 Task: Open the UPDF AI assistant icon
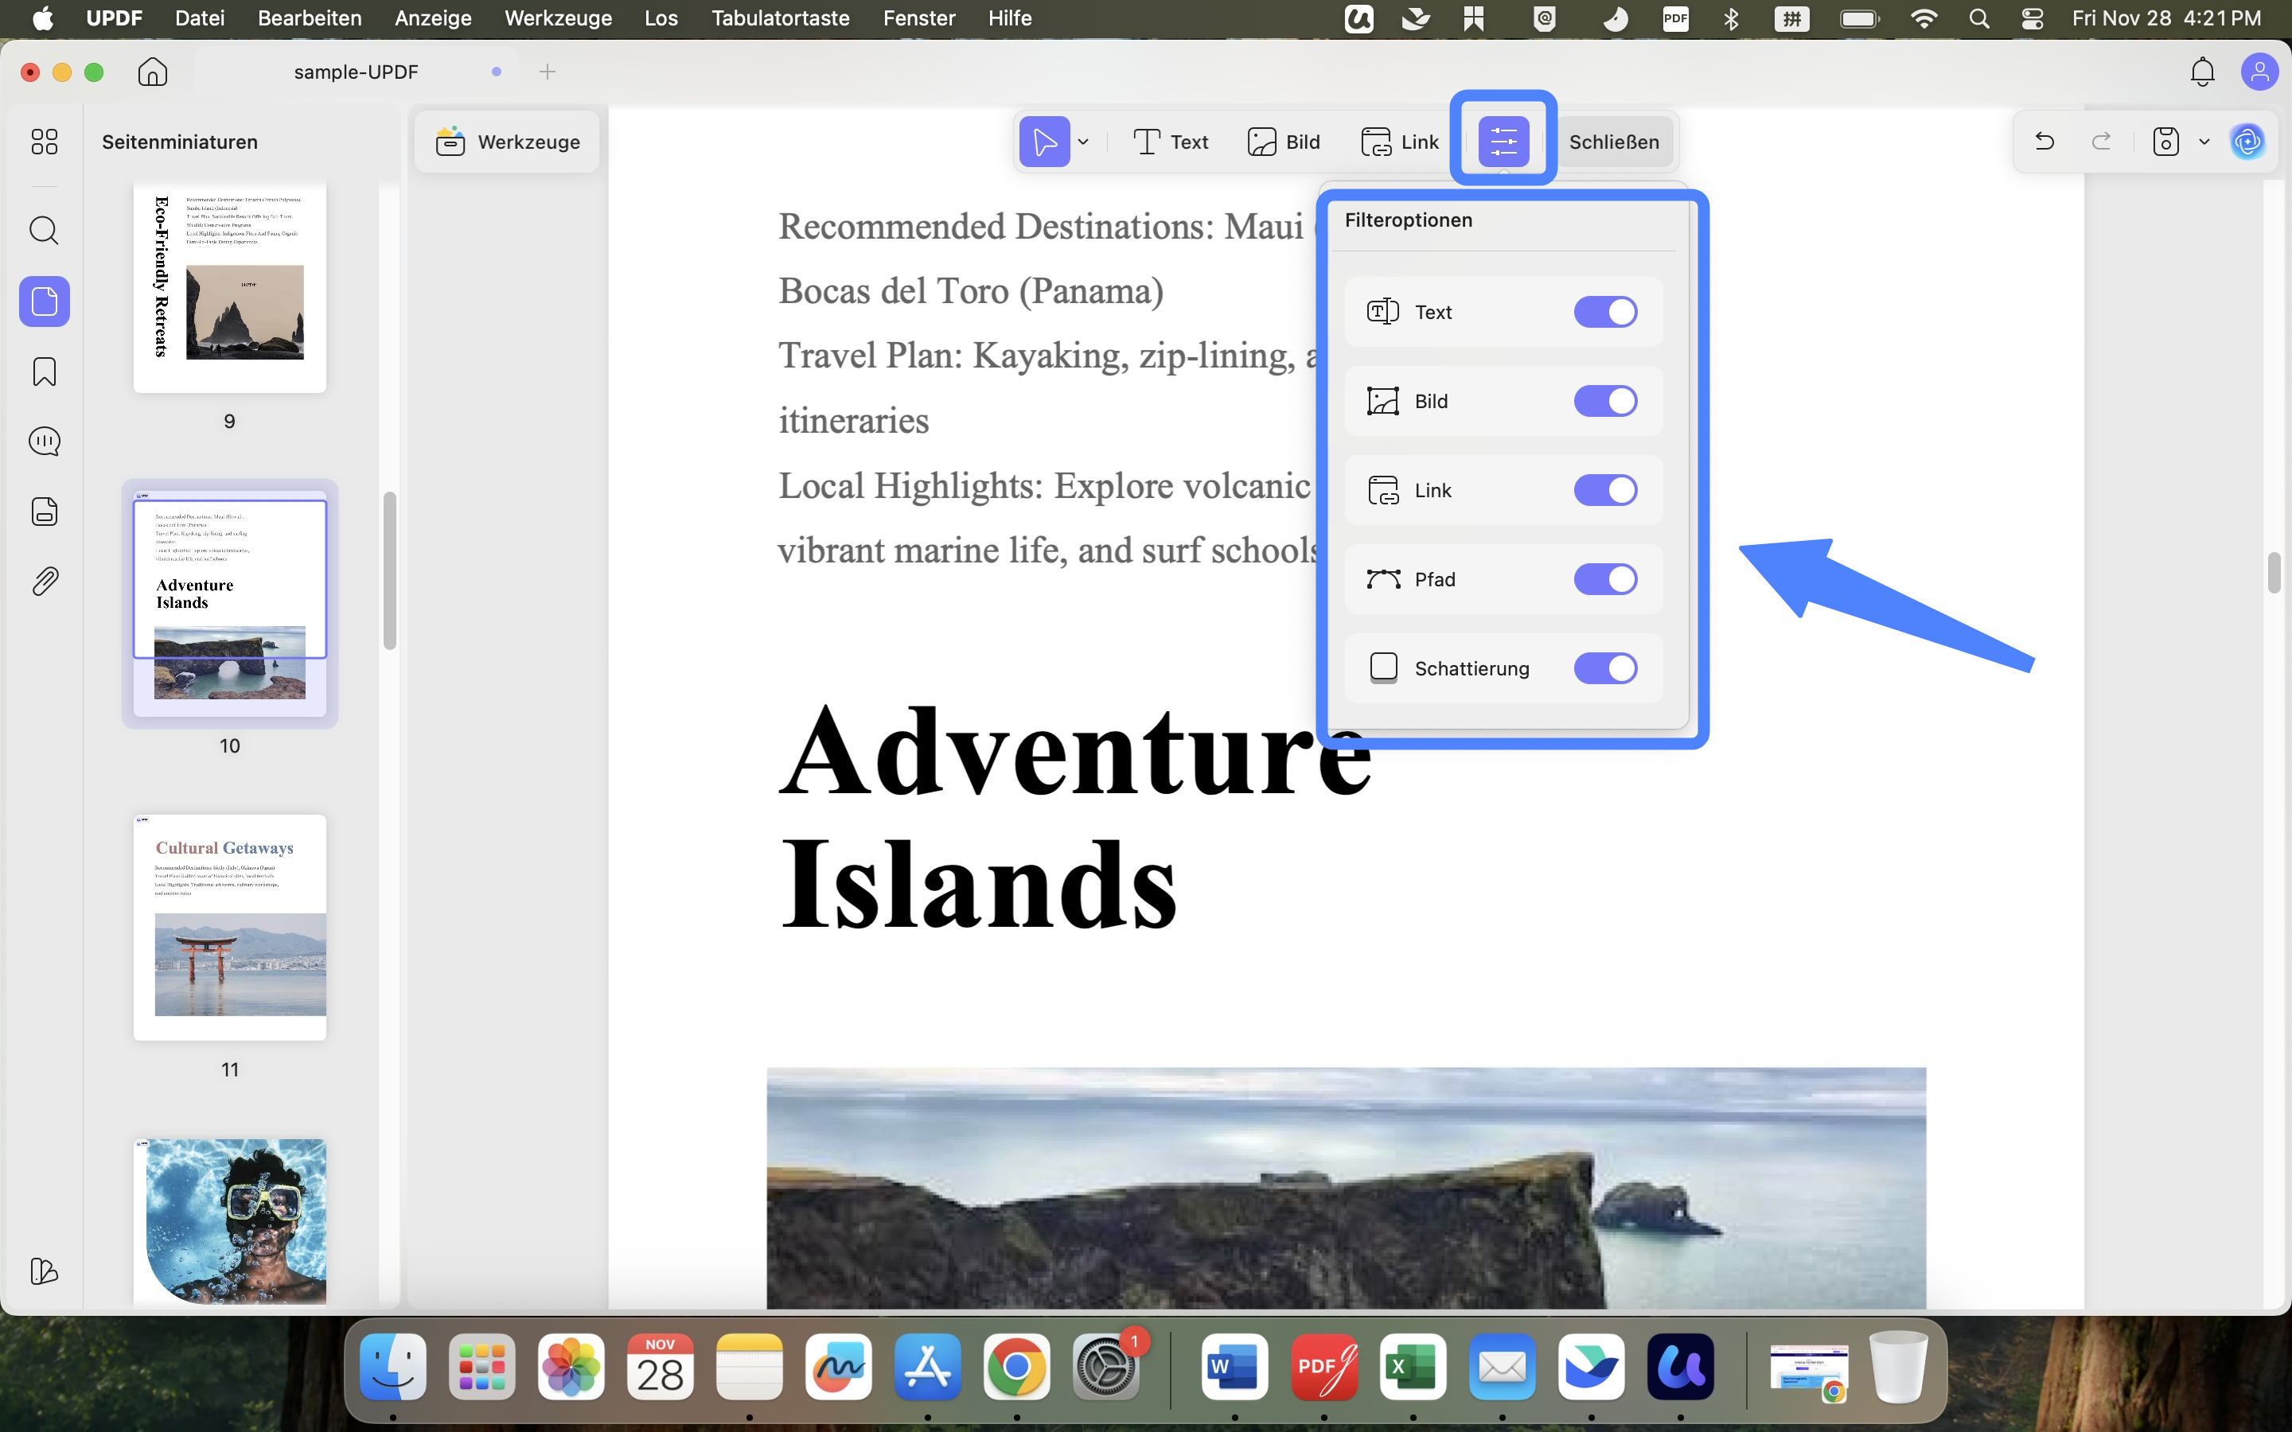coord(2248,141)
